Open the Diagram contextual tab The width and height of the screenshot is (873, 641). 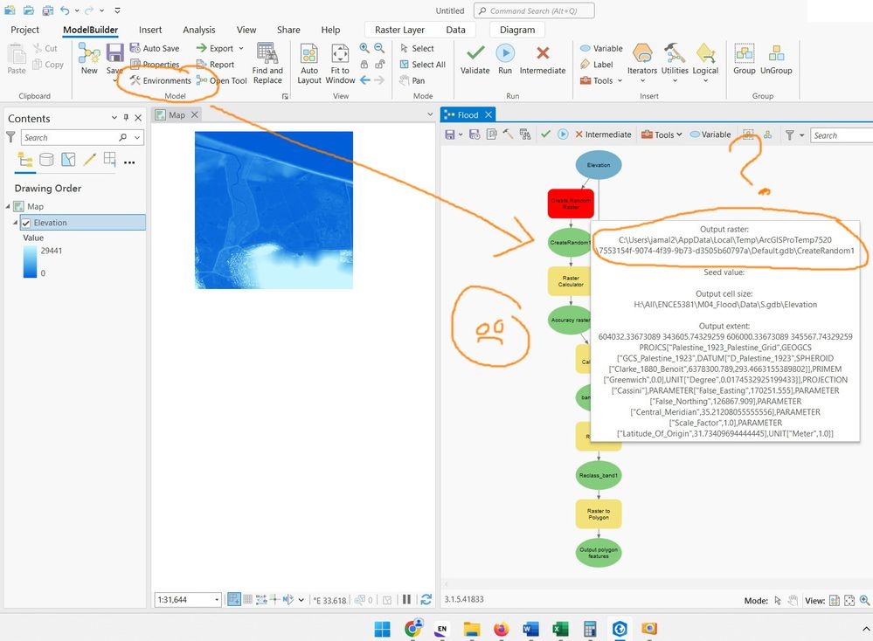coord(517,30)
